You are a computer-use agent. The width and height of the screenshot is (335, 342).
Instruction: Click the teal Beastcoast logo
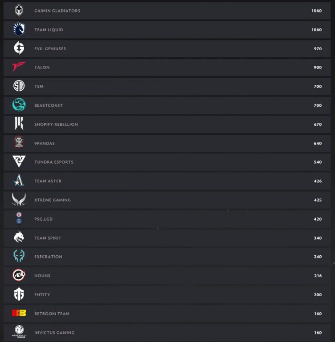[x=19, y=105]
